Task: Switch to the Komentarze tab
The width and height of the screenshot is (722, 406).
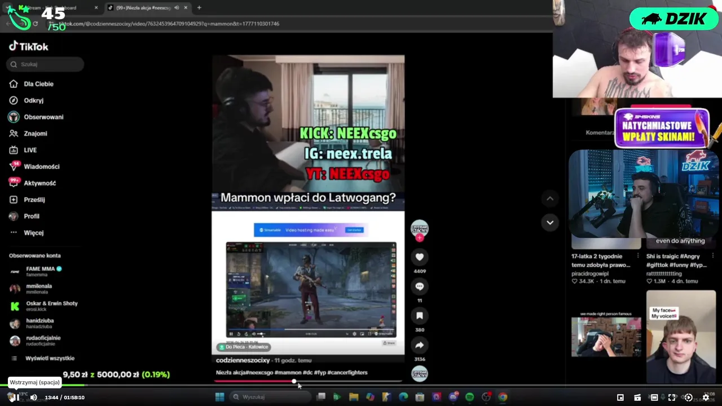Action: 600,133
